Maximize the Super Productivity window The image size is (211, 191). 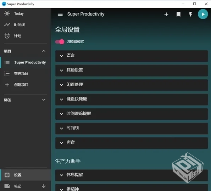[x=194, y=4]
